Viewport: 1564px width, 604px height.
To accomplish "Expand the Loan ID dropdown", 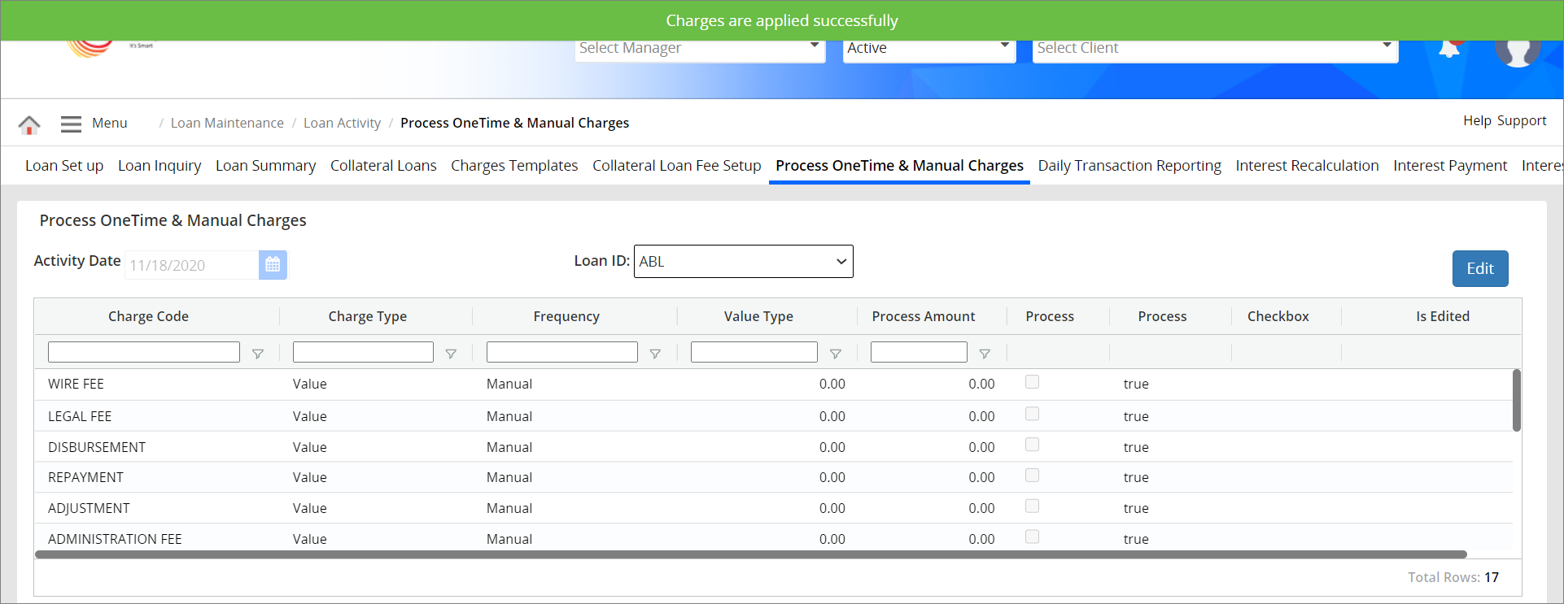I will [x=743, y=262].
